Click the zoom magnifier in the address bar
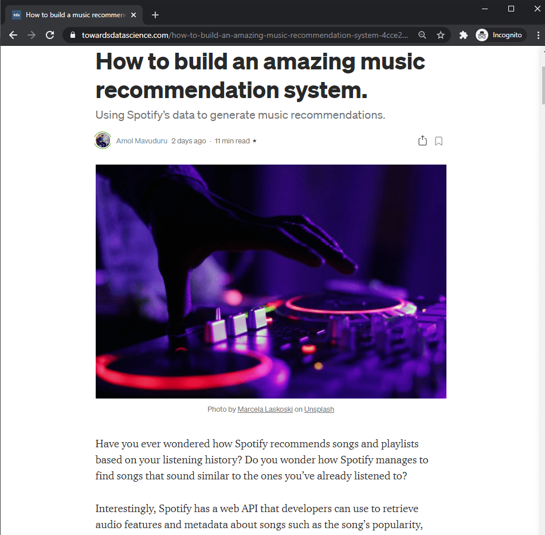Image resolution: width=545 pixels, height=535 pixels. coord(422,35)
